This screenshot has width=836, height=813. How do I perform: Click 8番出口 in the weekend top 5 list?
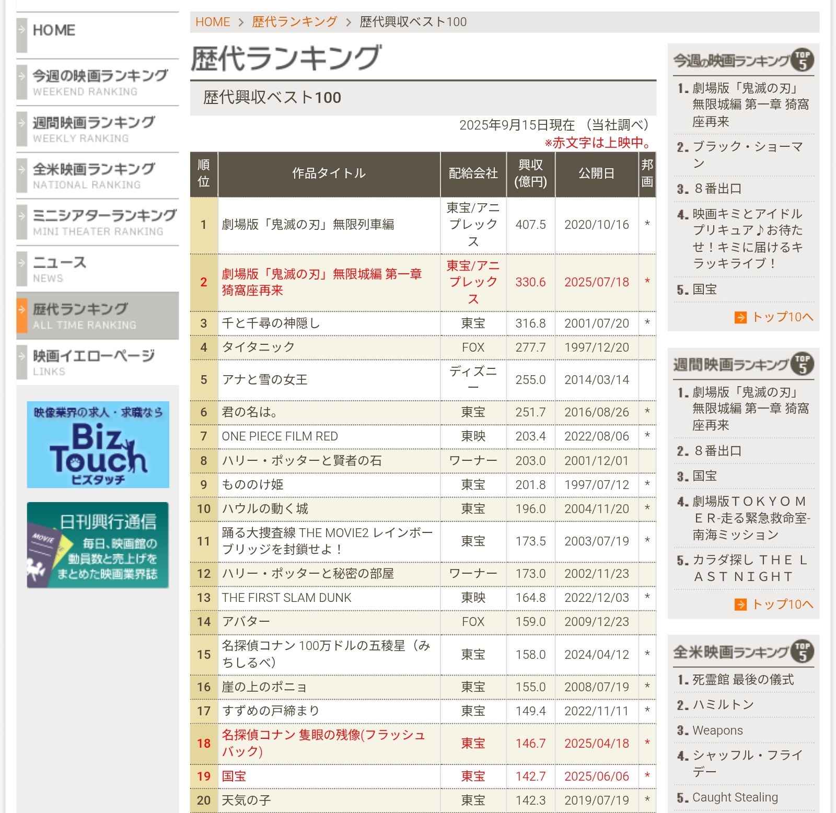(717, 189)
